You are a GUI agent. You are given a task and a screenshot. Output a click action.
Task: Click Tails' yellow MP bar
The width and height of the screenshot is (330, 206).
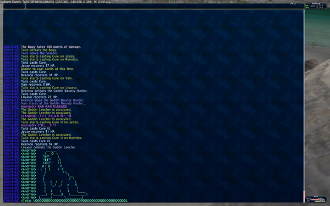click(x=320, y=201)
